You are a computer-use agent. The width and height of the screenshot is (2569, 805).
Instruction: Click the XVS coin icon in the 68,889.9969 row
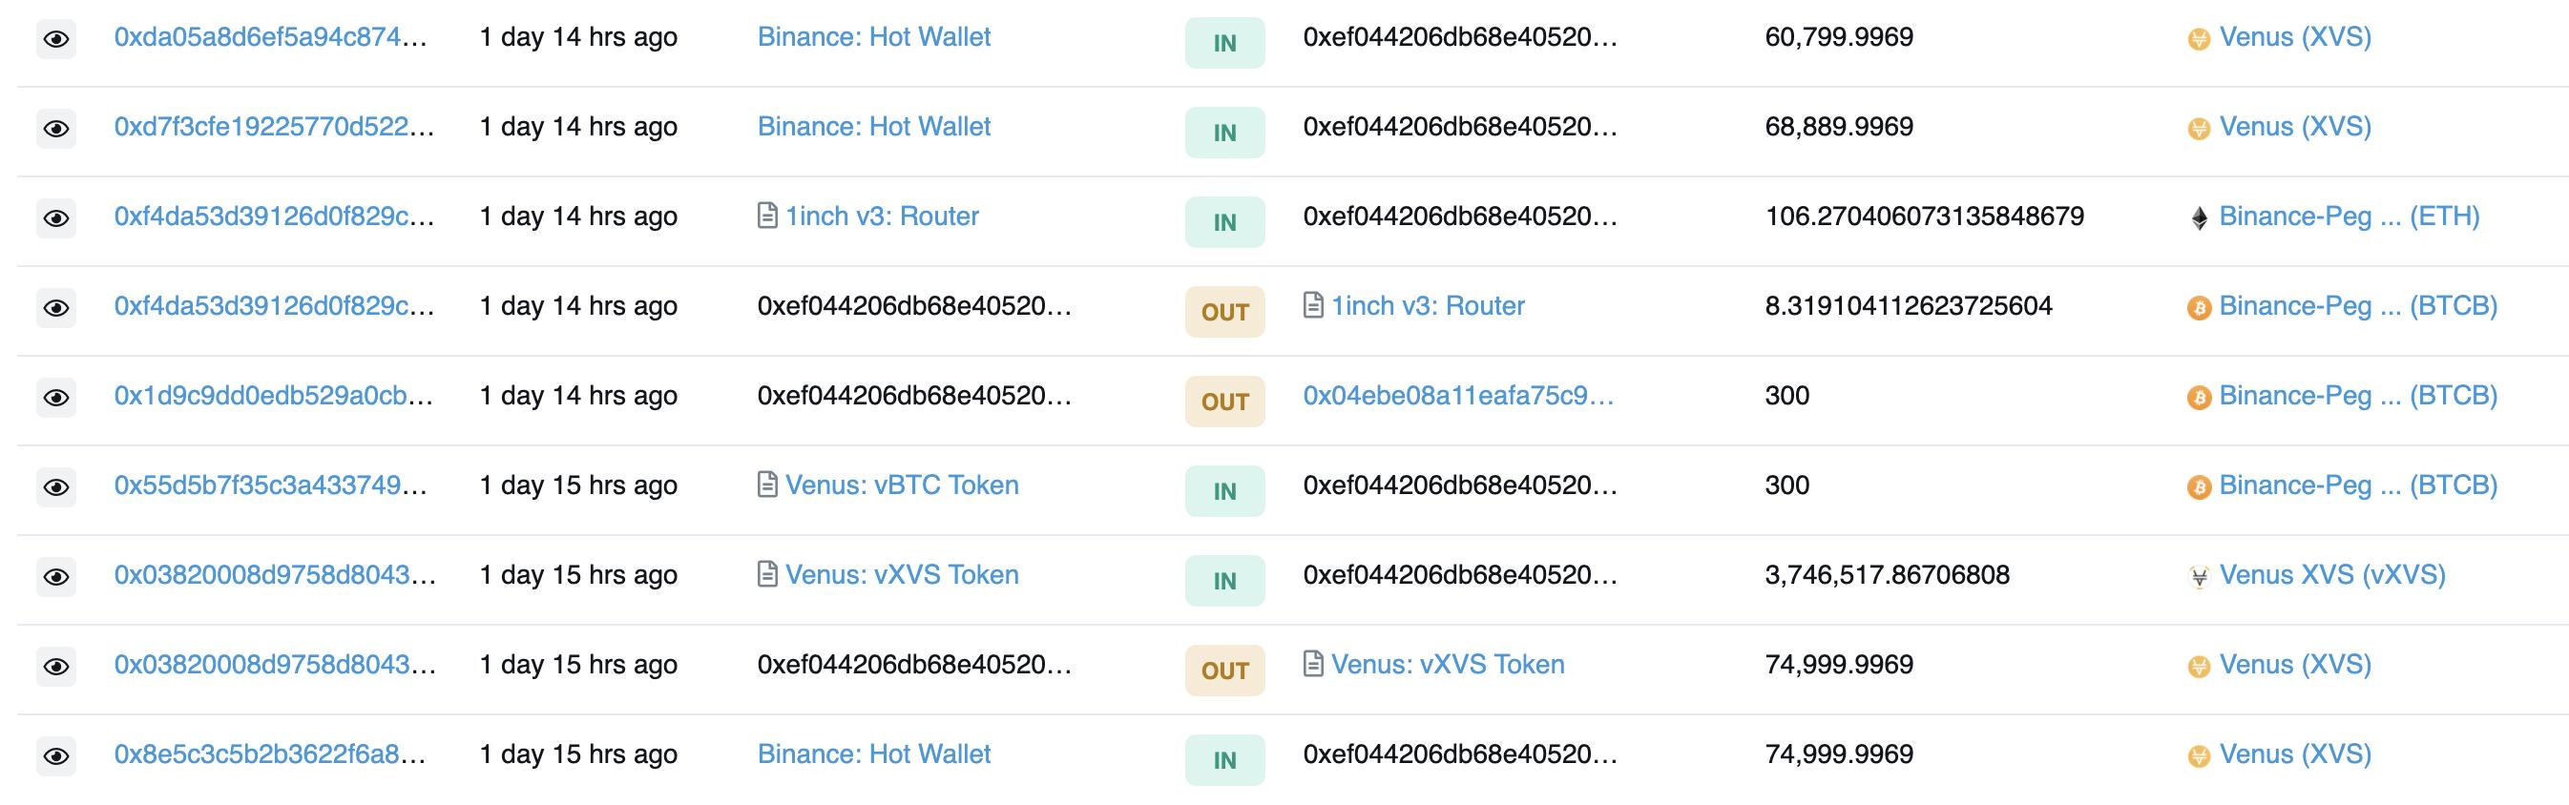point(2199,129)
